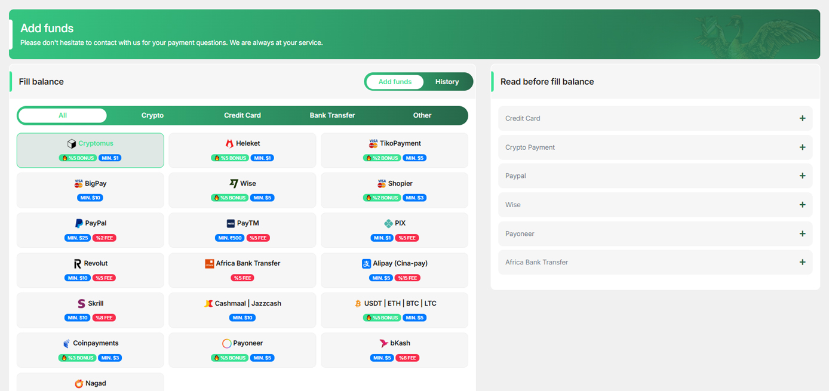Click Wise MIN. $5 badge
Screen dimensions: 829x391
[262, 198]
